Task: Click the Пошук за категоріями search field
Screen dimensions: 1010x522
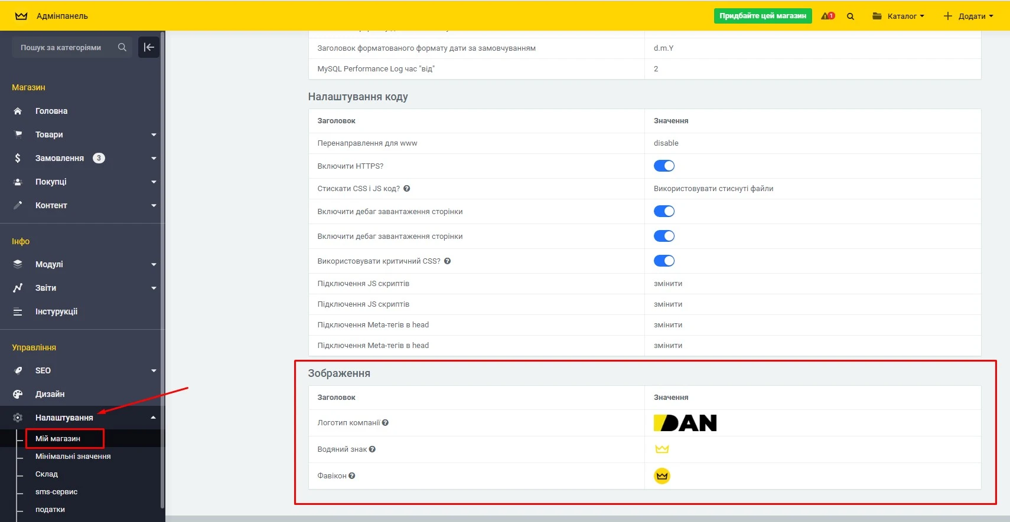Action: [65, 47]
